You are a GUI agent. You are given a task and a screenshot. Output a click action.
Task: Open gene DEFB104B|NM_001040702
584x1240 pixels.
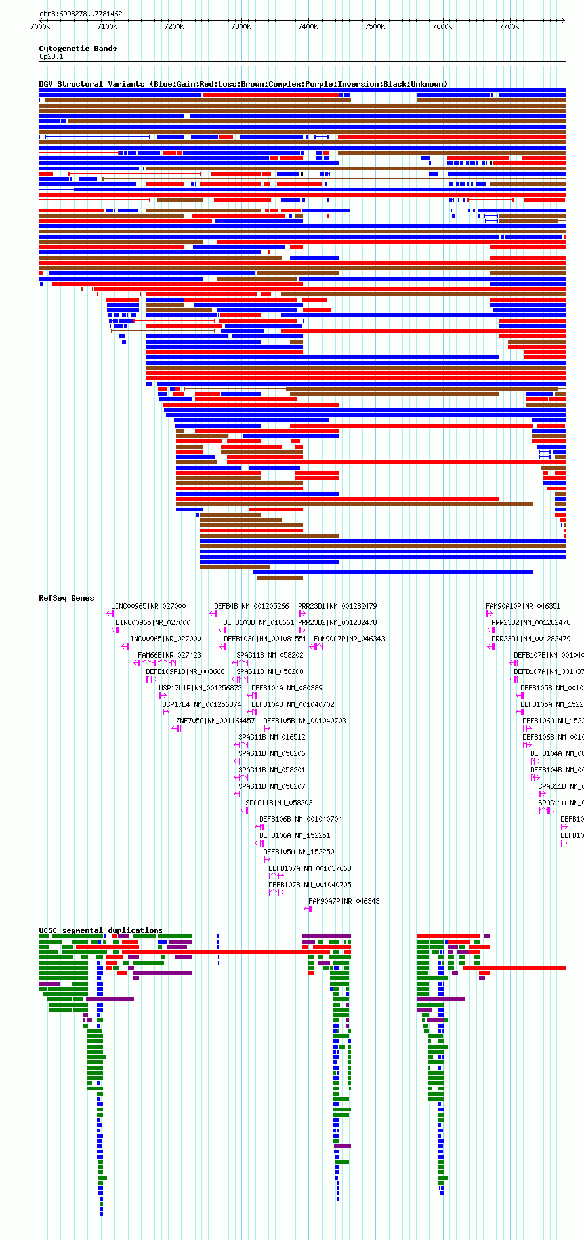coord(293,704)
